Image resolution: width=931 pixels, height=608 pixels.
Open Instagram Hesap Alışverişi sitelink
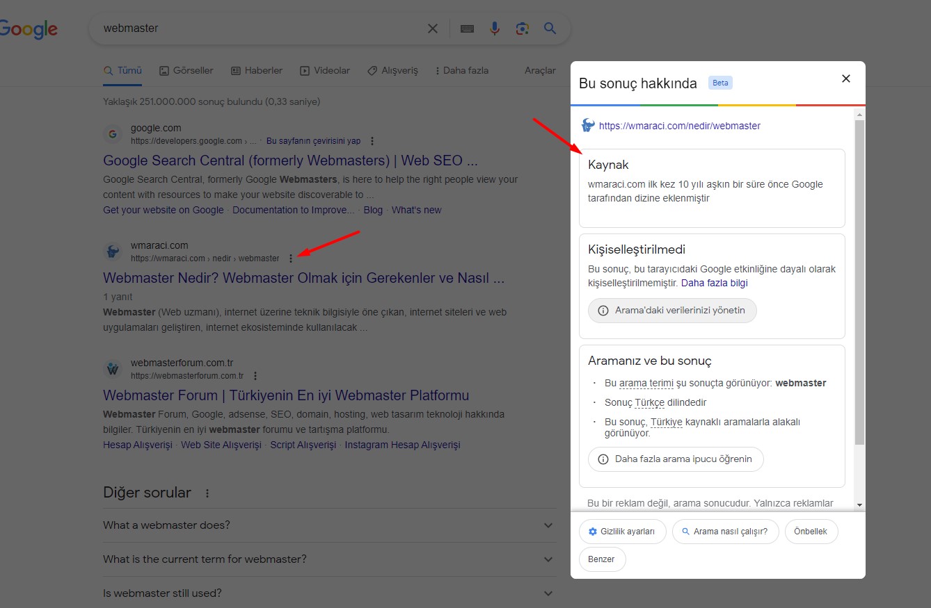click(x=403, y=445)
